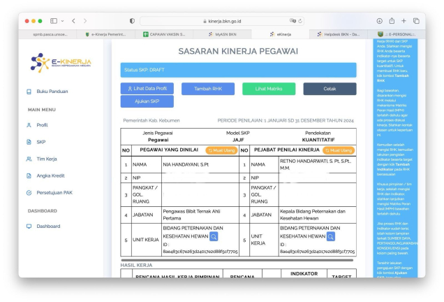Click the HASIL KERJA heading
The width and height of the screenshot is (444, 302).
[x=136, y=265]
